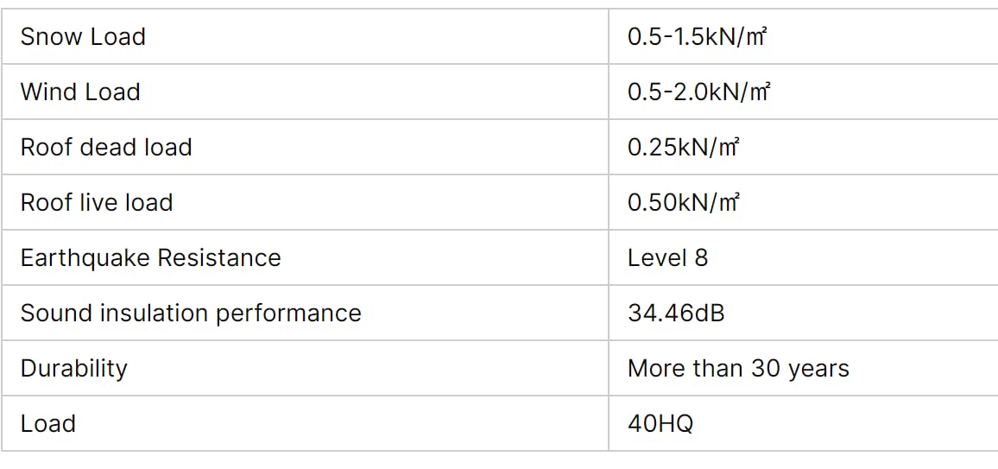Click the word years in the Durability row
The image size is (998, 469).
tap(818, 370)
